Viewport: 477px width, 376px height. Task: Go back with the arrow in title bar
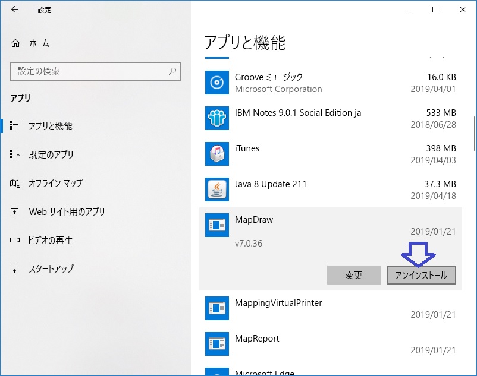[x=15, y=10]
